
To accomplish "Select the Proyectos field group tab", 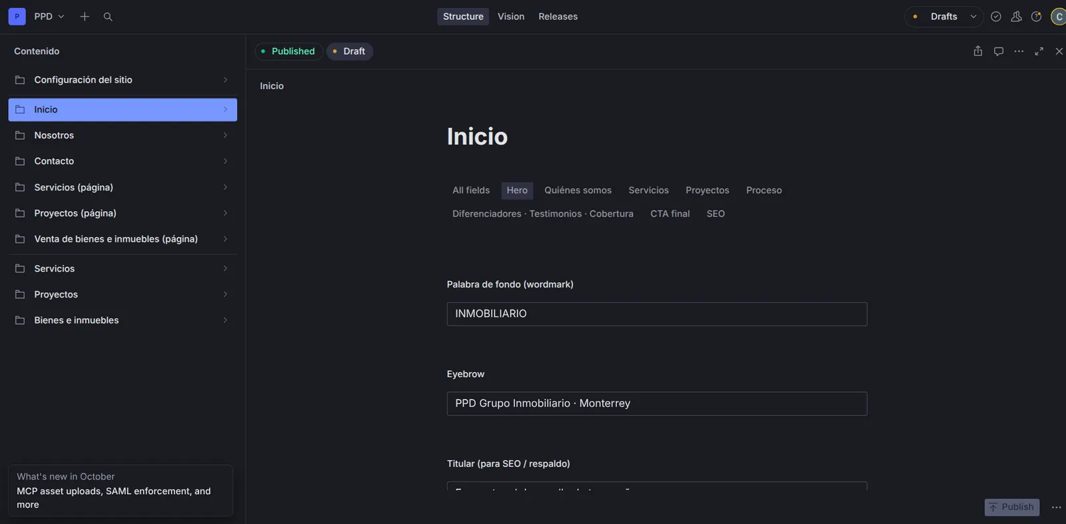I will point(708,190).
